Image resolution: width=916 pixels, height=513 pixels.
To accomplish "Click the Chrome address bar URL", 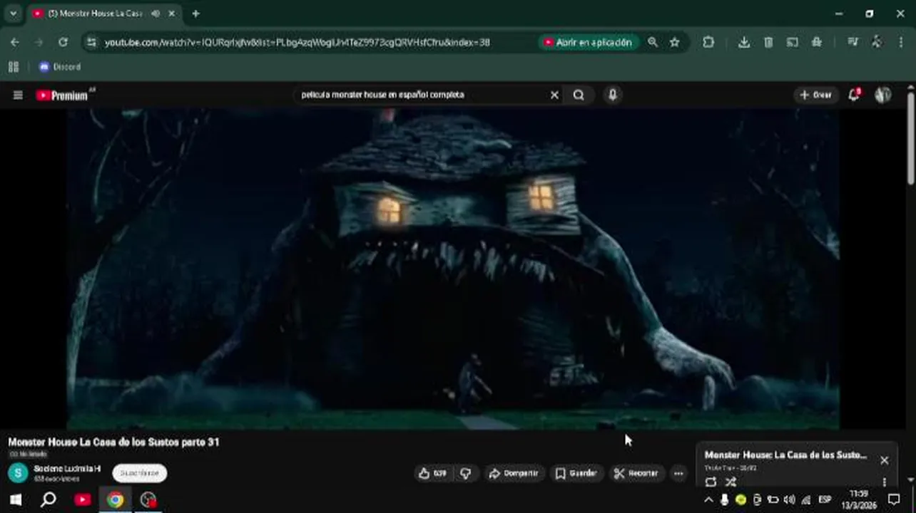I will point(297,43).
